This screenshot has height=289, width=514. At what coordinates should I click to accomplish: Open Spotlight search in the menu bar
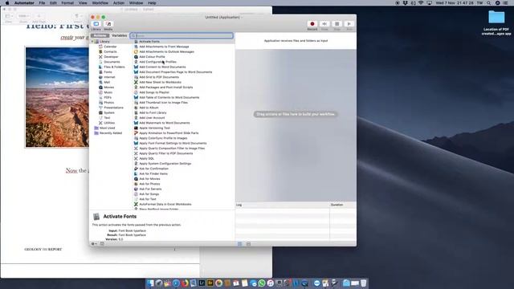(488, 3)
